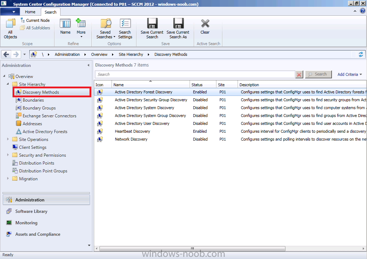
Task: Select Active Directory User Discovery row
Action: pyautogui.click(x=230, y=123)
